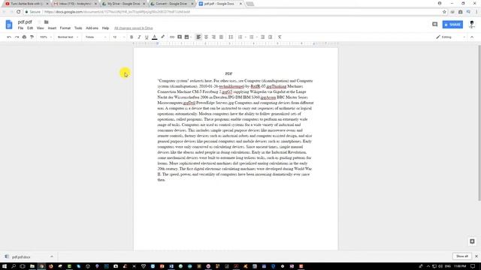Click the Insert image icon
This screenshot has width=481, height=270.
(x=186, y=37)
